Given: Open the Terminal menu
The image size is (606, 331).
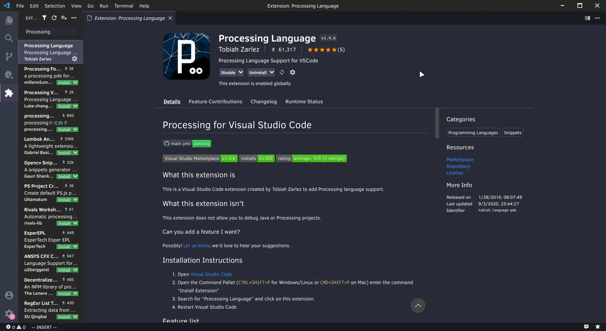Looking at the screenshot, I should tap(123, 6).
